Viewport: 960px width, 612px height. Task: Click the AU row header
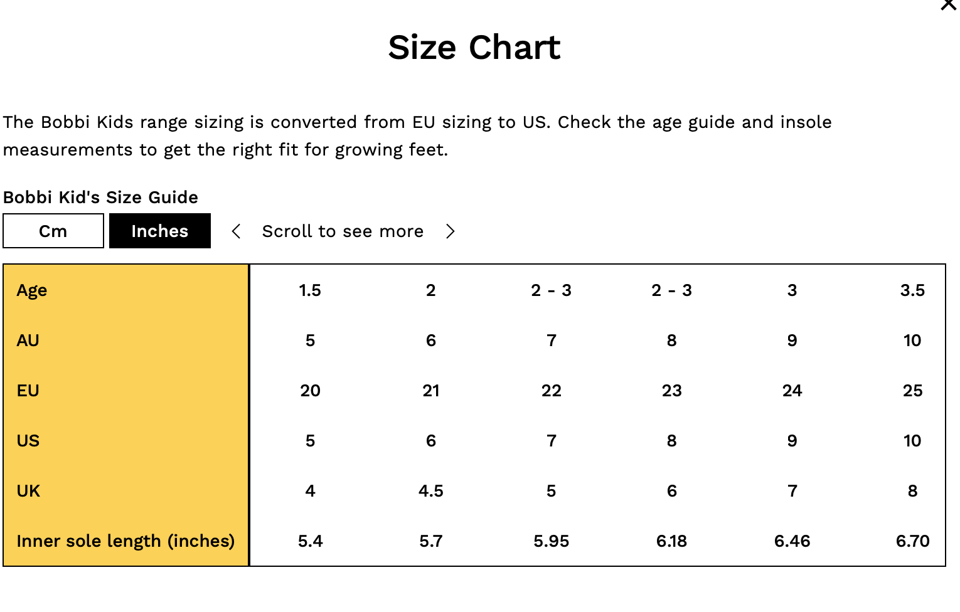pyautogui.click(x=28, y=340)
